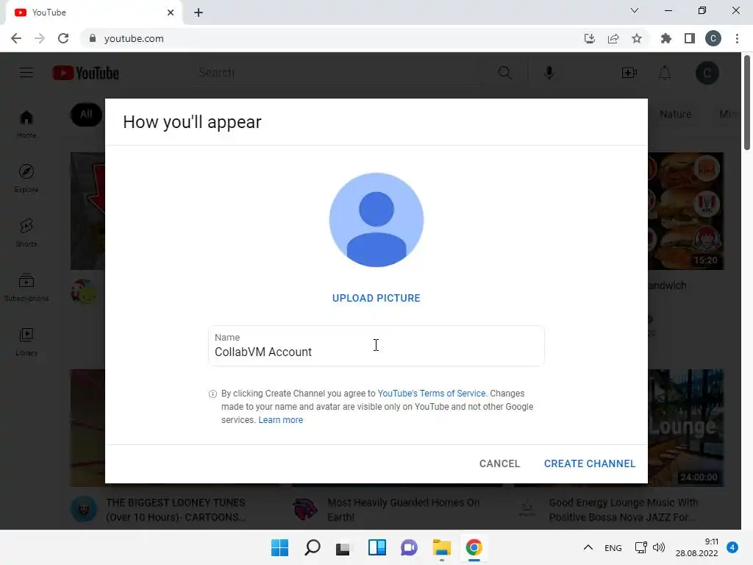Cancel the channel creation dialog
This screenshot has width=753, height=565.
point(499,463)
